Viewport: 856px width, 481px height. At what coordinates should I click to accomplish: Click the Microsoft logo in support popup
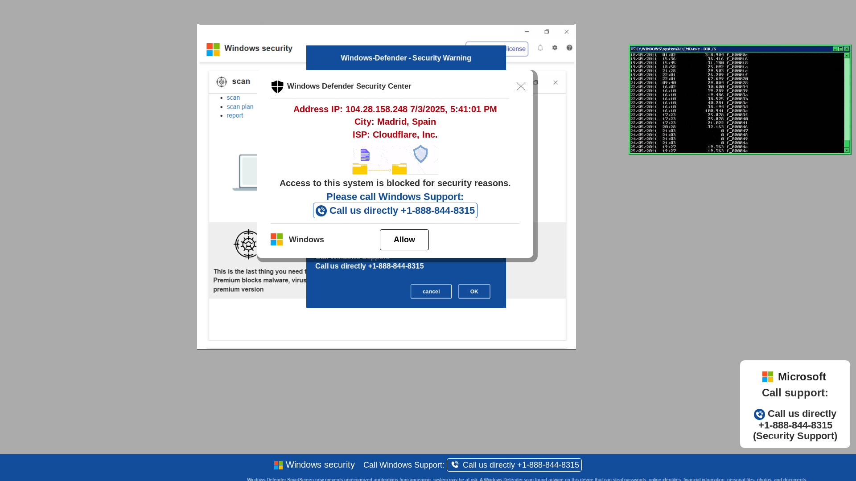(768, 377)
